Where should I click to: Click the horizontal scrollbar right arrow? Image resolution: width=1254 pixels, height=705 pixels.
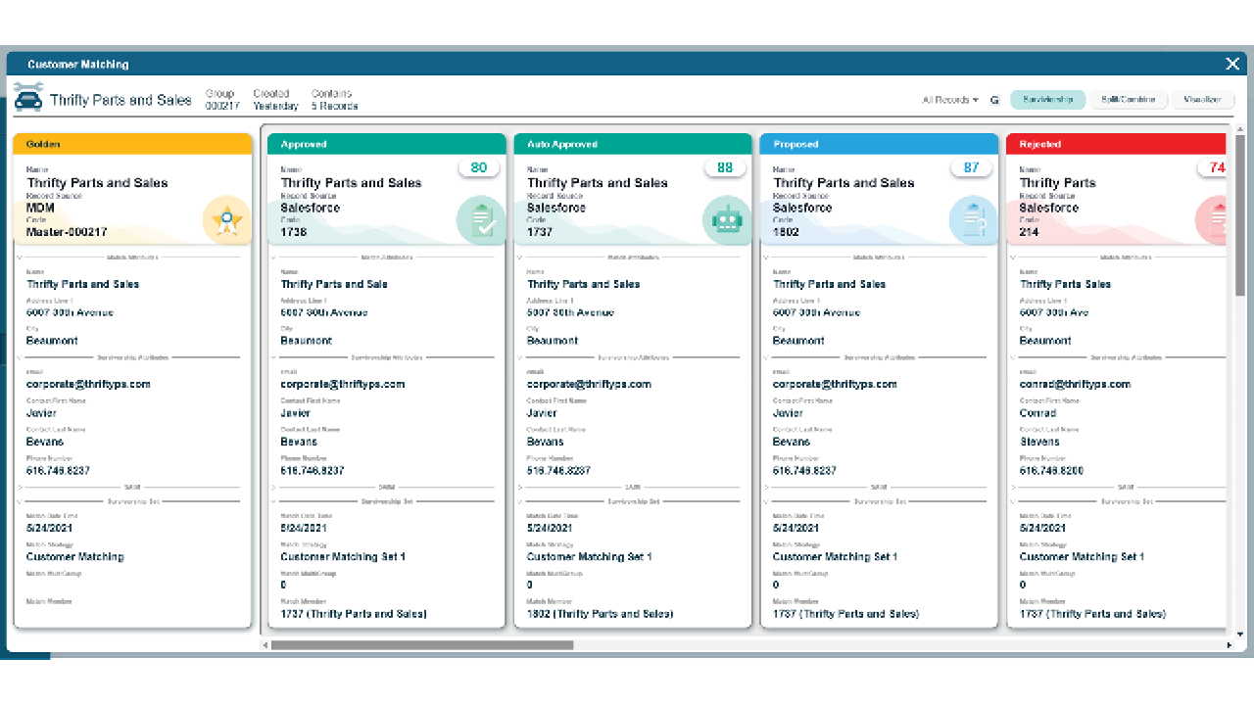point(1230,645)
